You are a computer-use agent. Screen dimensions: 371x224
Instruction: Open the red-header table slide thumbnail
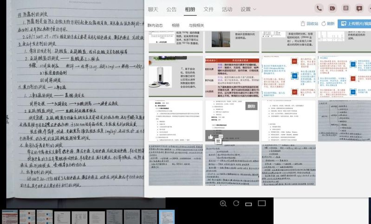(x=232, y=78)
